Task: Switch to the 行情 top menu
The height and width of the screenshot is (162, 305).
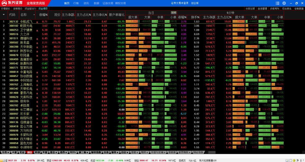Action: click(76, 3)
